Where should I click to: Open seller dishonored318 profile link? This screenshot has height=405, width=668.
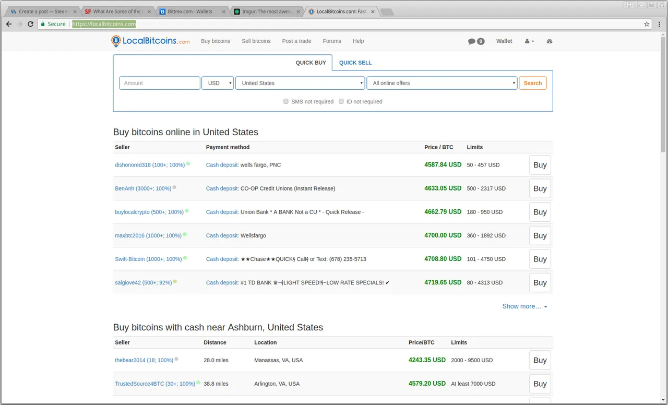click(150, 165)
